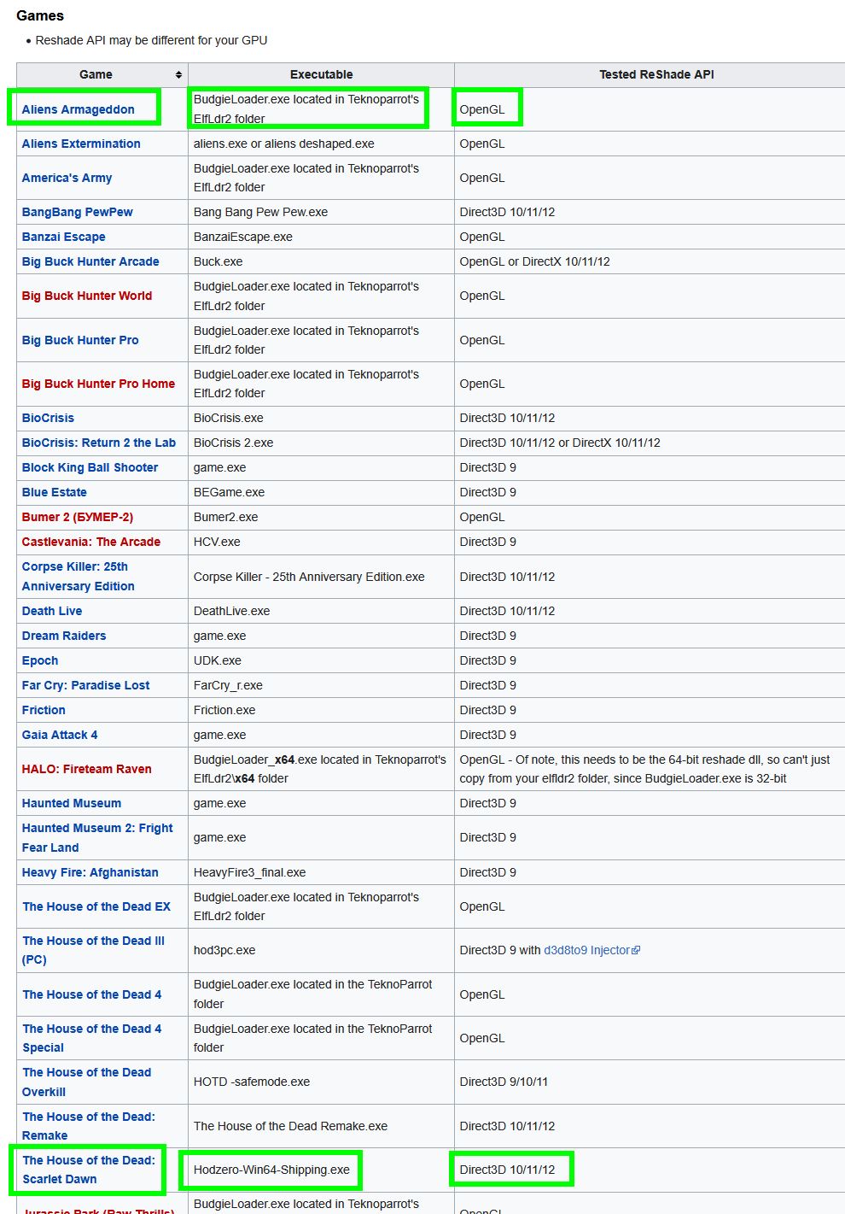
Task: Open Haunted Museum 2: Fright Fear Land link
Action: pos(96,838)
